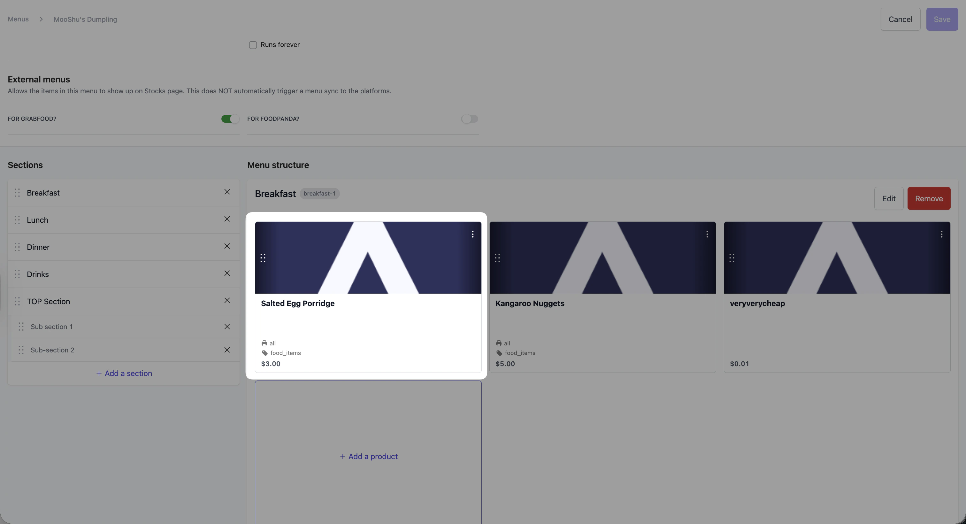Click Add a section link
Viewport: 966px width, 524px height.
124,374
